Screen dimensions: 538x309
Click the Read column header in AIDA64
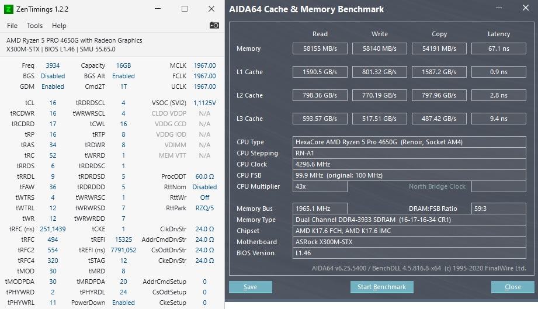point(320,34)
